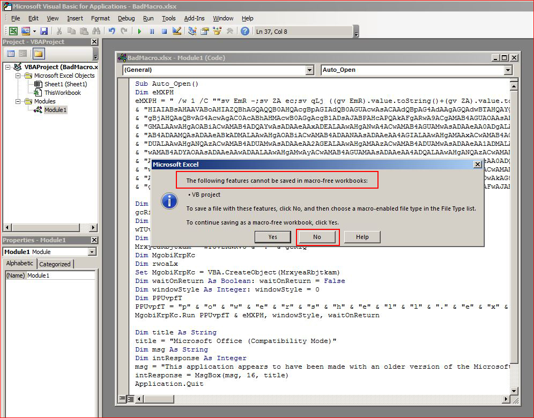Click code window vertical scrollbar down arrow
The height and width of the screenshot is (418, 534).
(x=514, y=391)
